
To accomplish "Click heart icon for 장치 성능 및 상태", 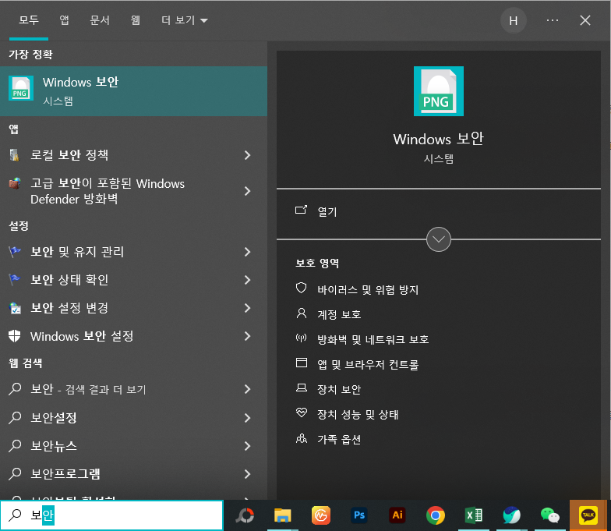I will click(x=301, y=412).
